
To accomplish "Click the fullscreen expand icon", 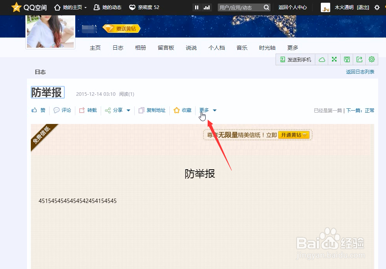I will click(x=334, y=59).
